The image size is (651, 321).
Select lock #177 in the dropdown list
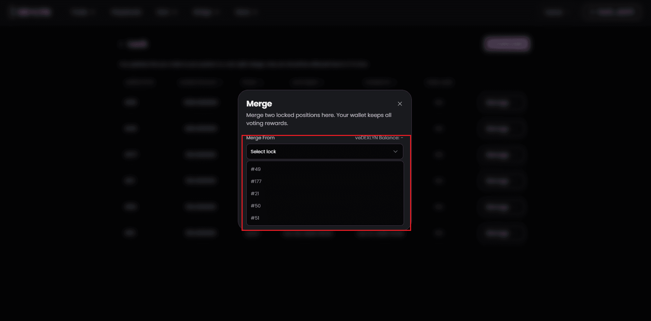256,181
